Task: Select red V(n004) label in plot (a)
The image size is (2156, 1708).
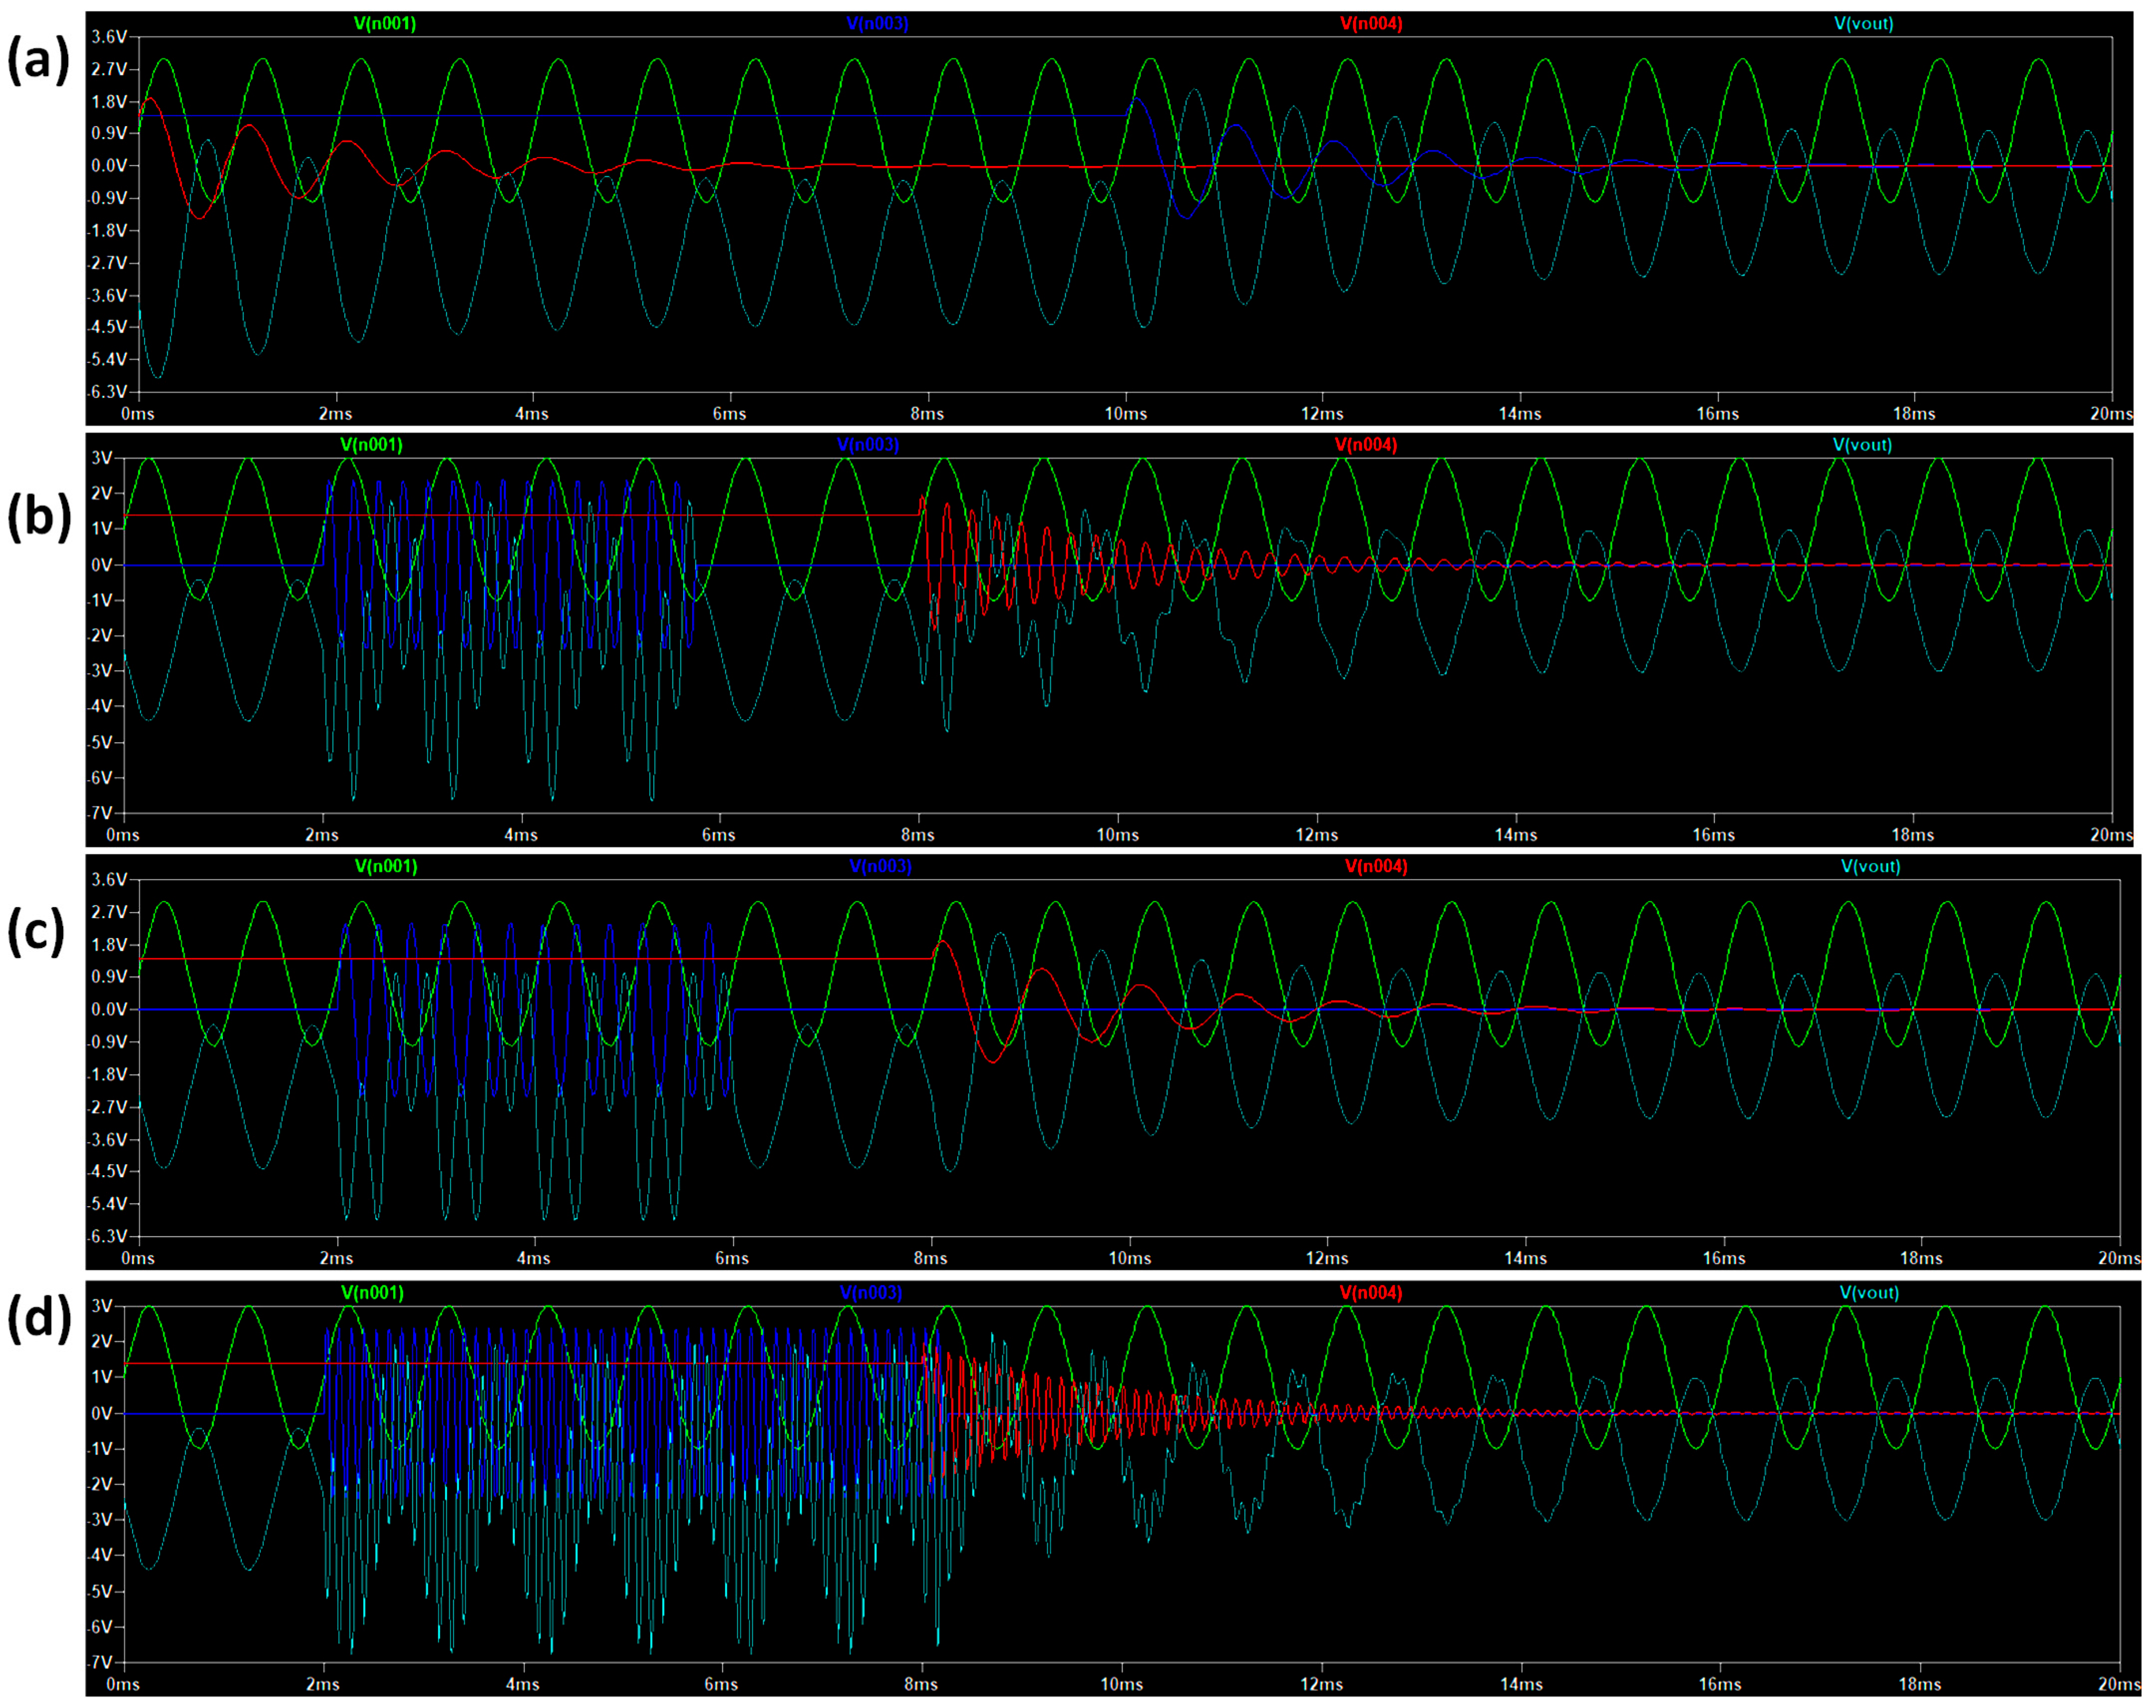Action: coord(1370,23)
